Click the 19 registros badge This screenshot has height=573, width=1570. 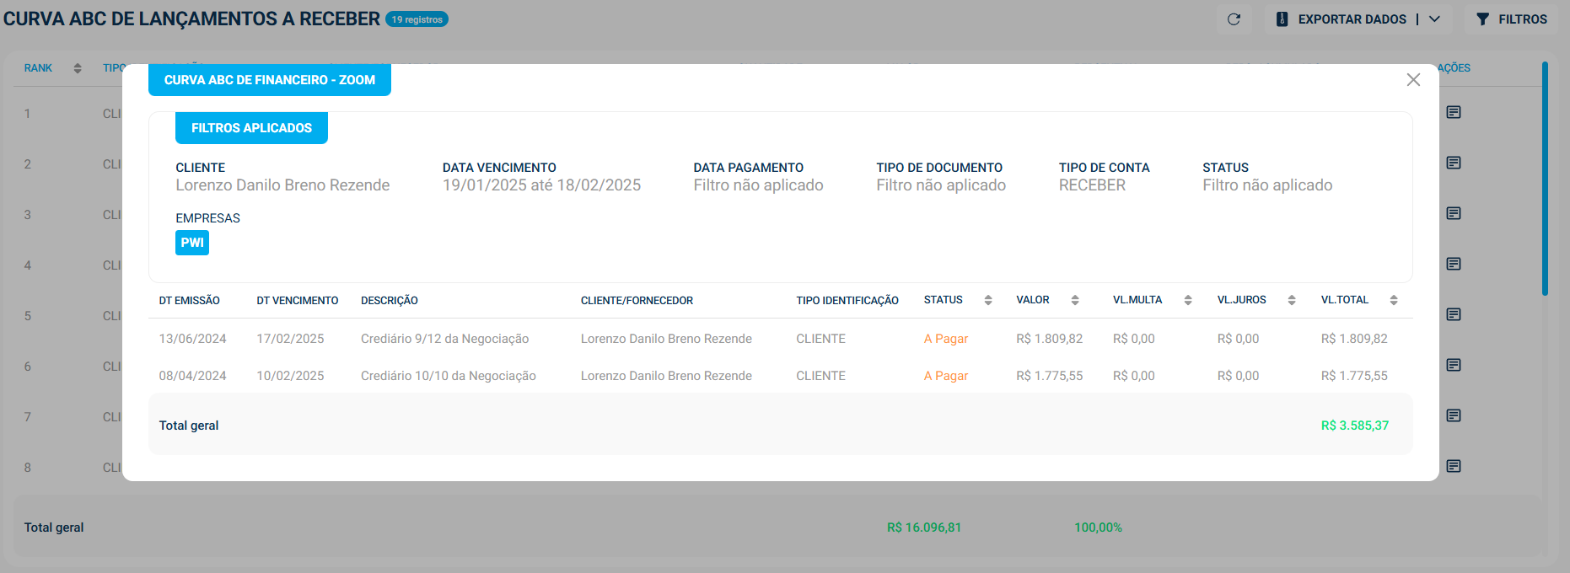pos(417,19)
